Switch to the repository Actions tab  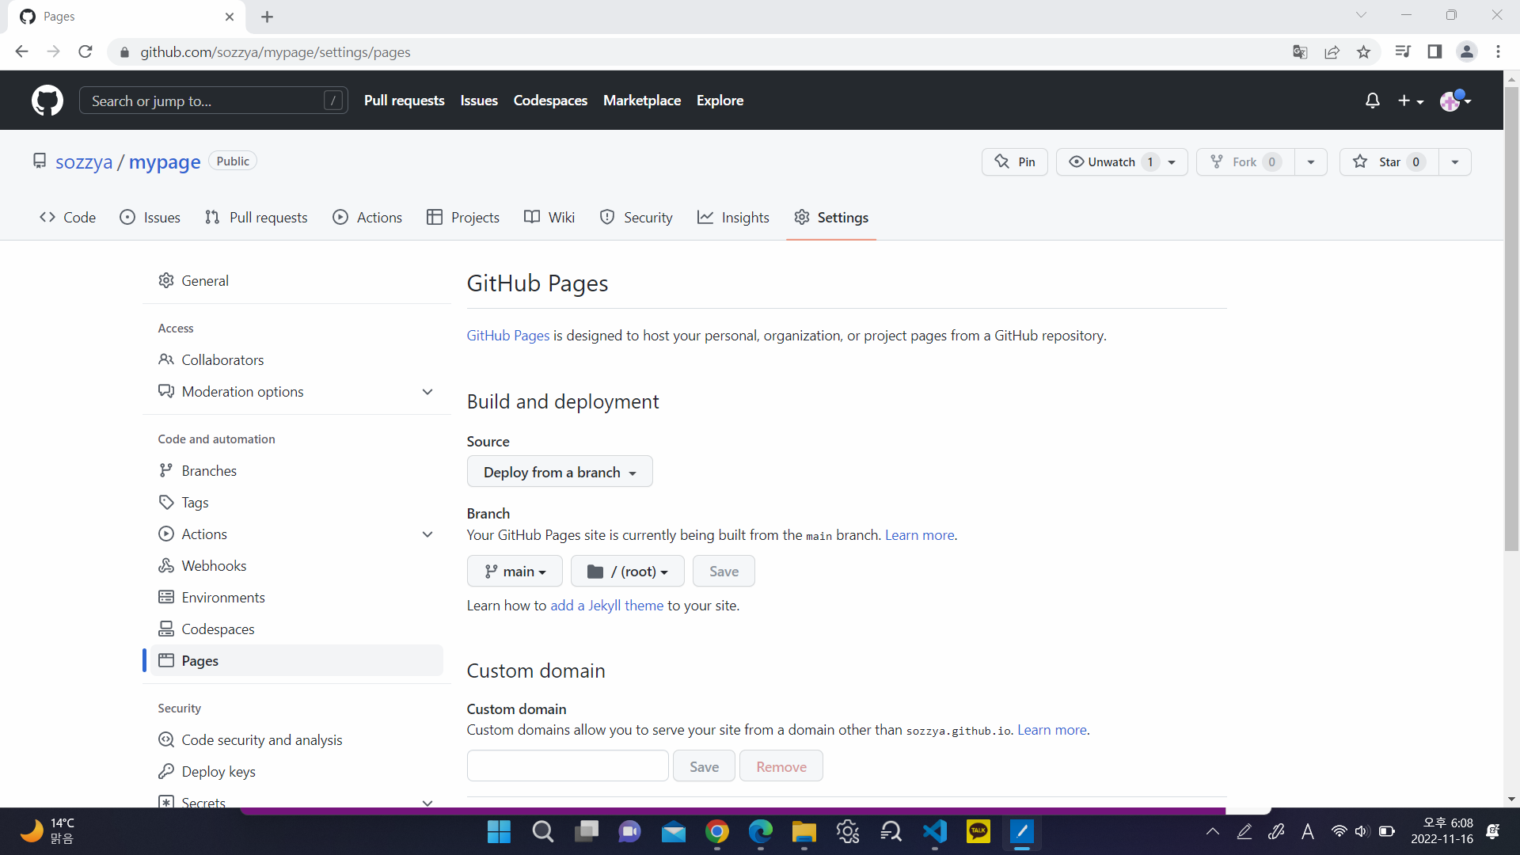pos(367,218)
